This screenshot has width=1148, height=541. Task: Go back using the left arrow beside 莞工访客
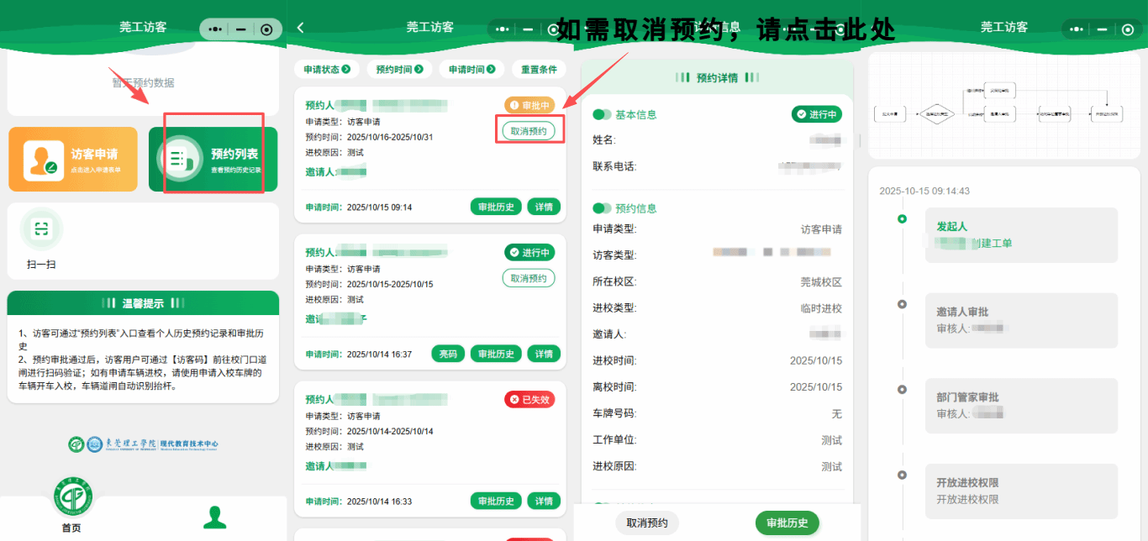[x=301, y=28]
